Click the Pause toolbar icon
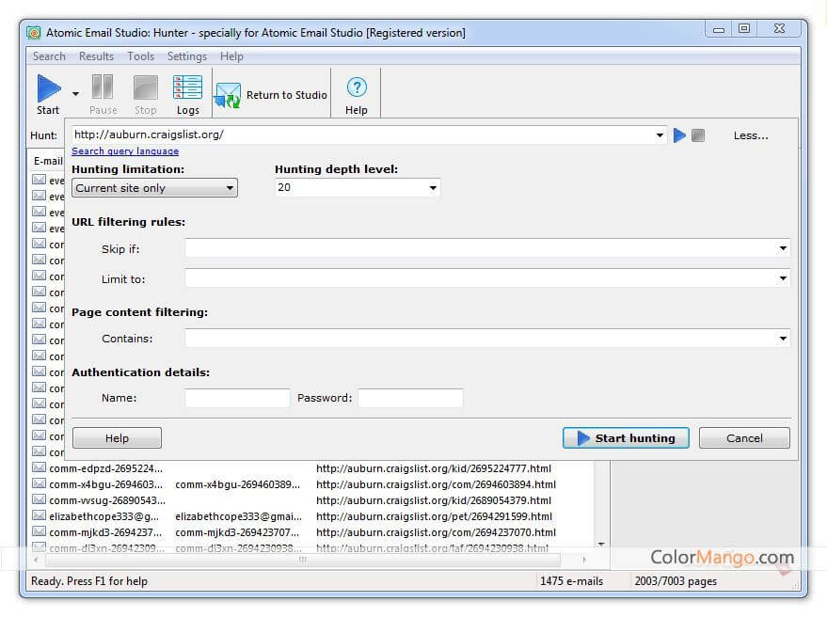 (x=103, y=88)
